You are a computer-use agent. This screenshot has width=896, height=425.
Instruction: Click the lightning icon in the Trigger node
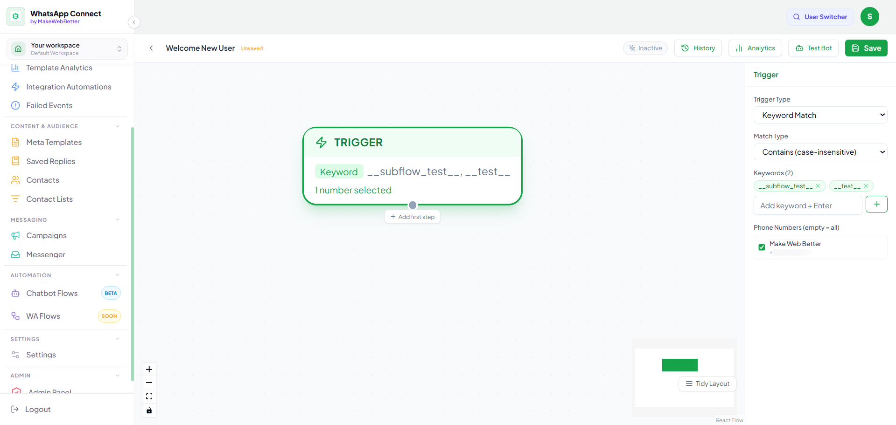pos(322,143)
